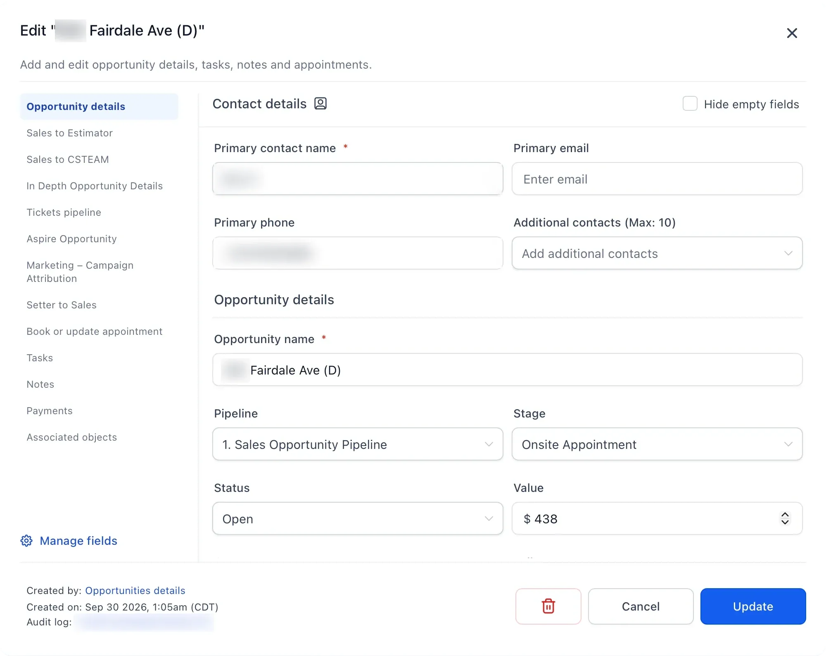Click the gear icon next to Manage fields
Viewport: 826px width, 656px height.
click(26, 541)
